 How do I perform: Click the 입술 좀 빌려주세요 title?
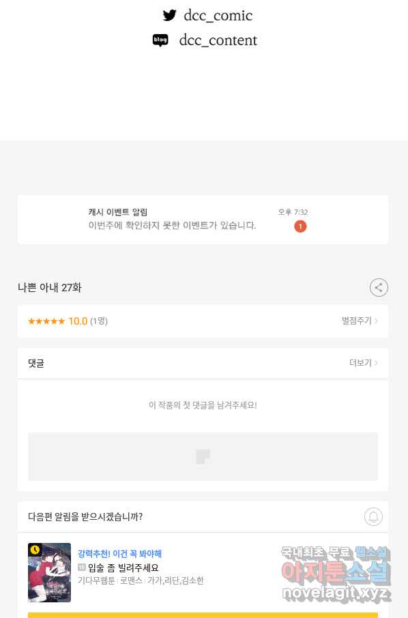(123, 568)
